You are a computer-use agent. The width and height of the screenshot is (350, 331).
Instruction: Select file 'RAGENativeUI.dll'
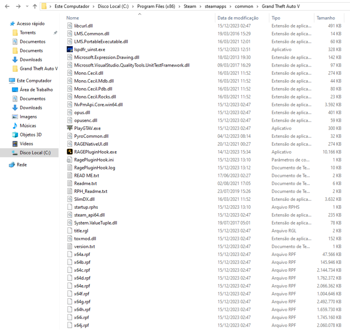tap(91, 144)
